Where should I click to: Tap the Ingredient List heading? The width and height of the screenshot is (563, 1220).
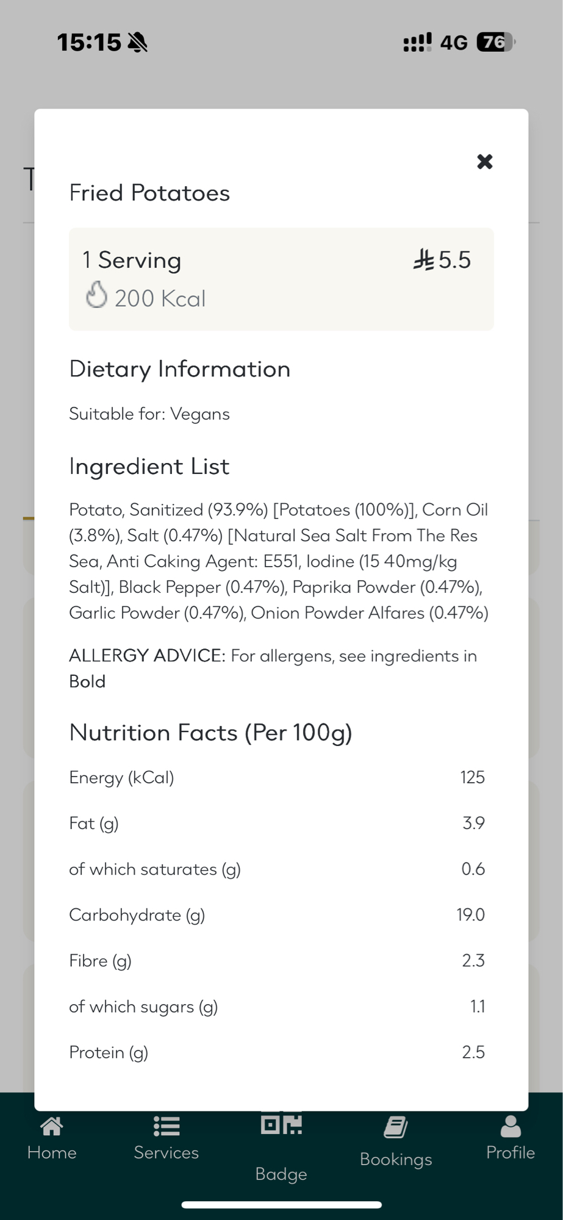pos(149,466)
